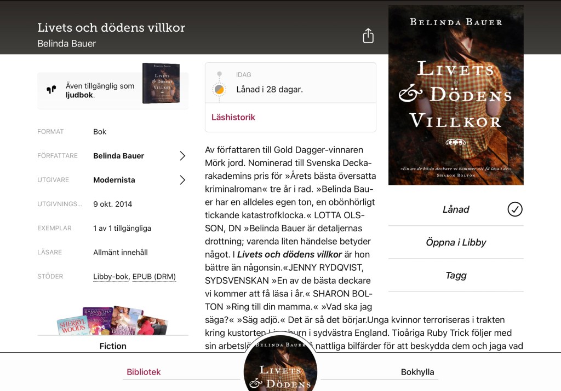This screenshot has width=561, height=391.
Task: Select the Belinda Bauer author row
Action: [x=113, y=156]
